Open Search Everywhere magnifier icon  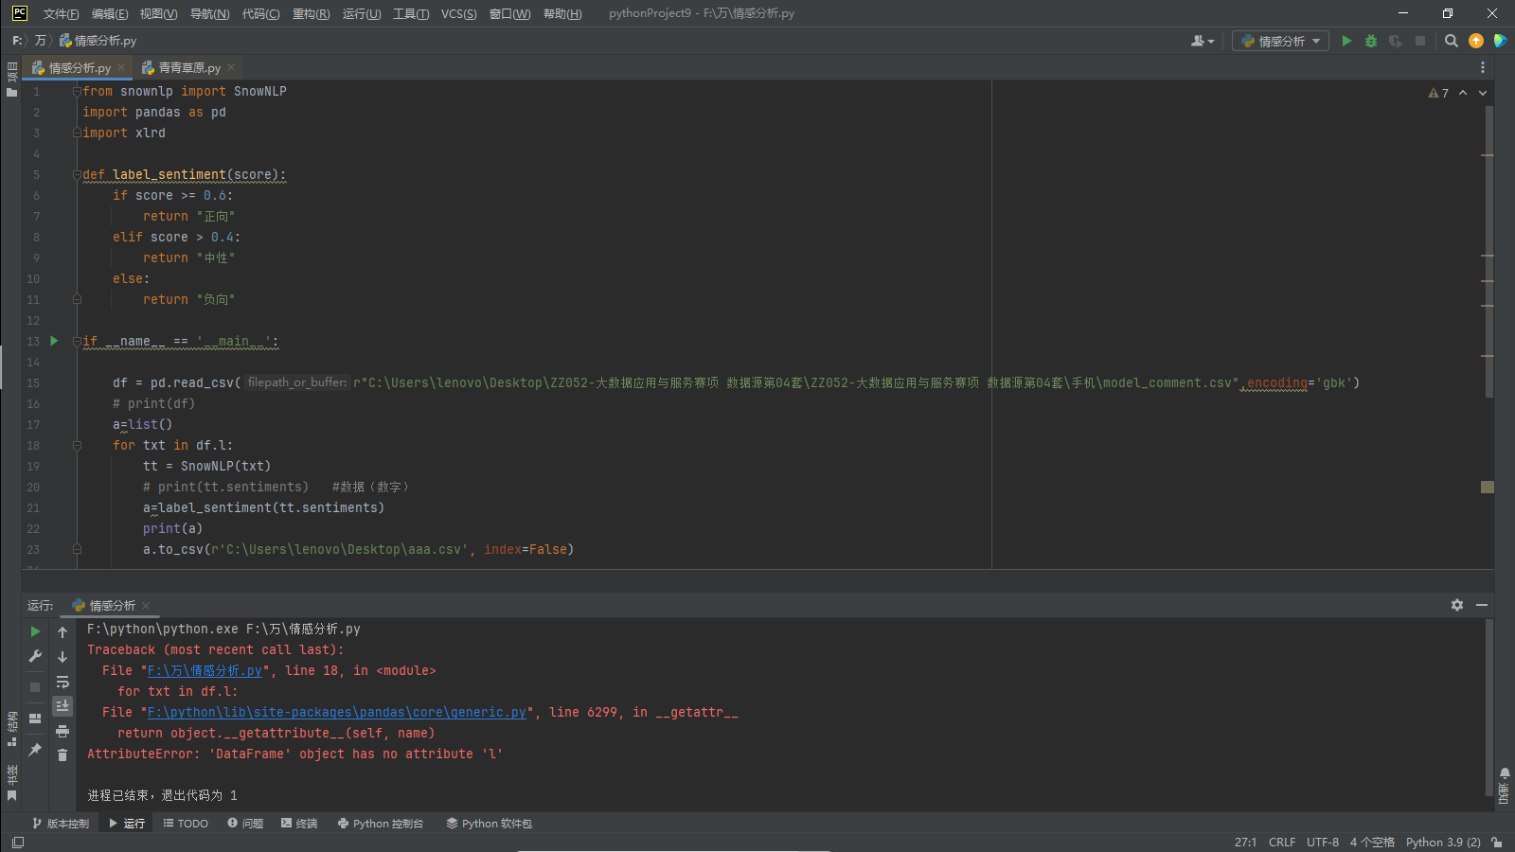click(x=1451, y=41)
